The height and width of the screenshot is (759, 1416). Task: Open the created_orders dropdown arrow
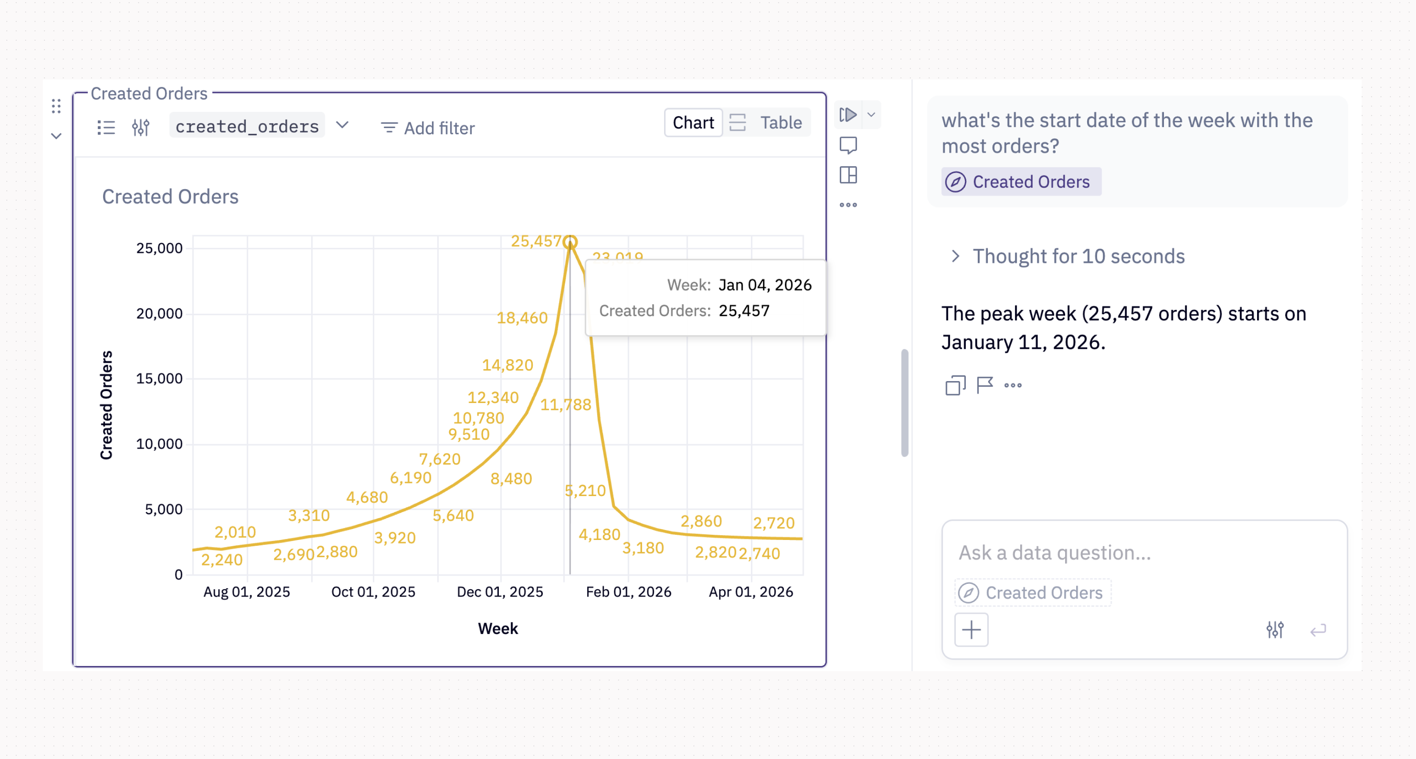pyautogui.click(x=342, y=125)
